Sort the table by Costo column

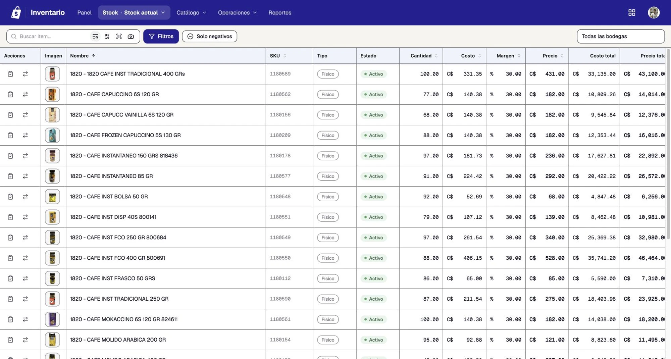[x=471, y=56]
